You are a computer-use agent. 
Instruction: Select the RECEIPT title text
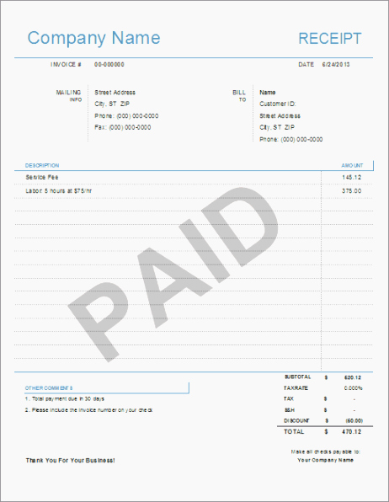click(x=330, y=39)
